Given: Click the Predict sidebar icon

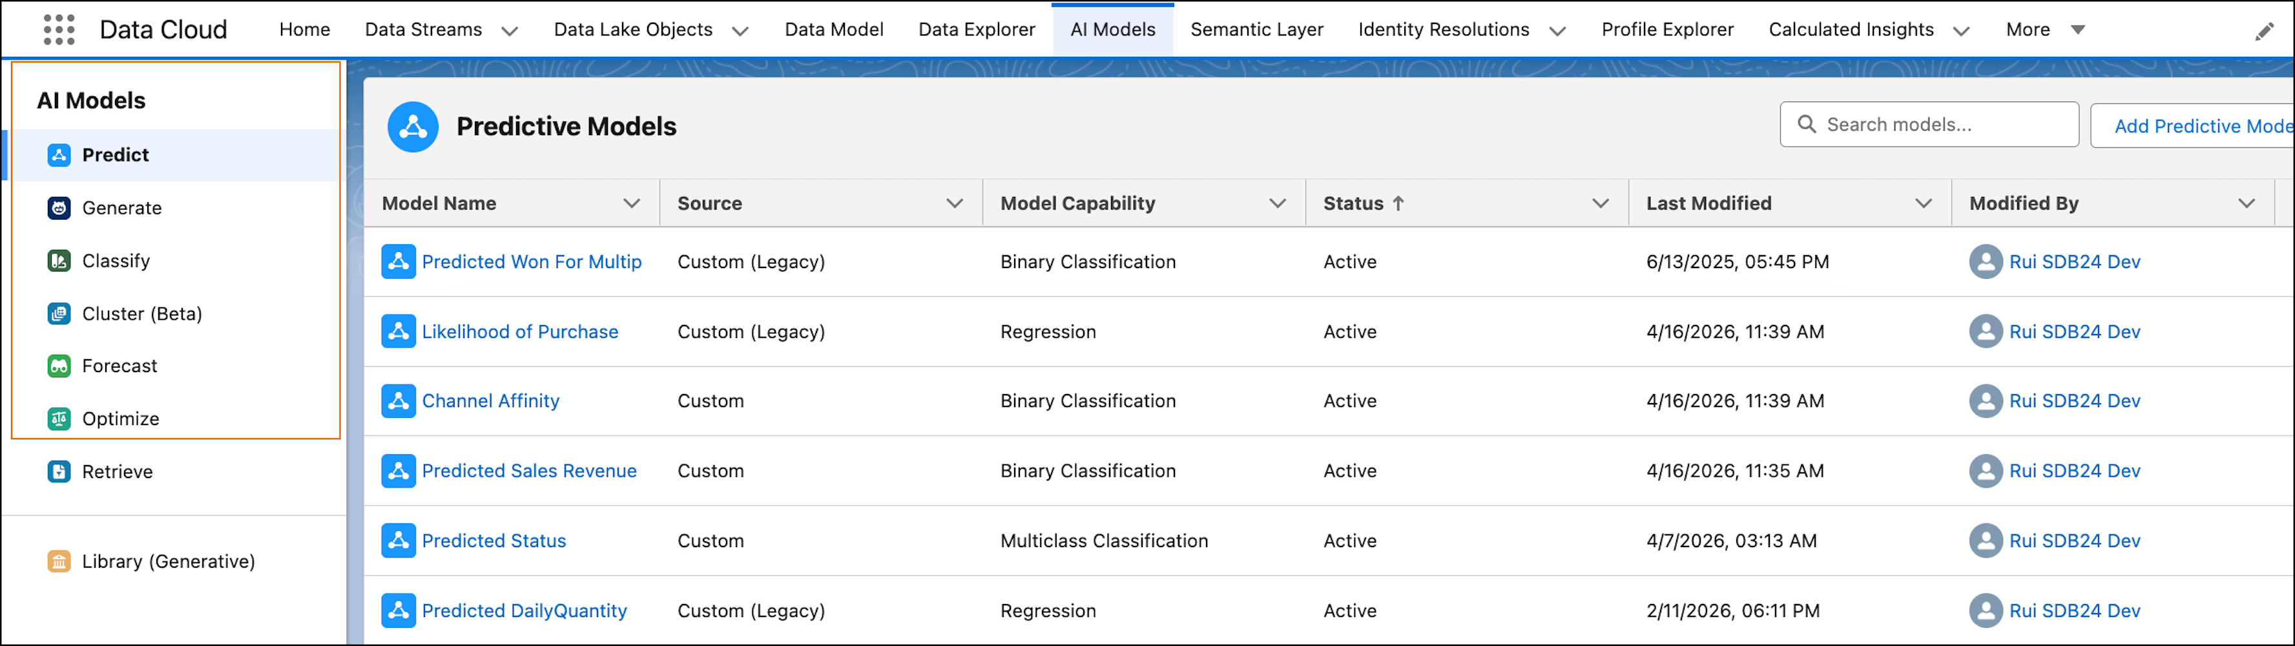Looking at the screenshot, I should coord(59,155).
